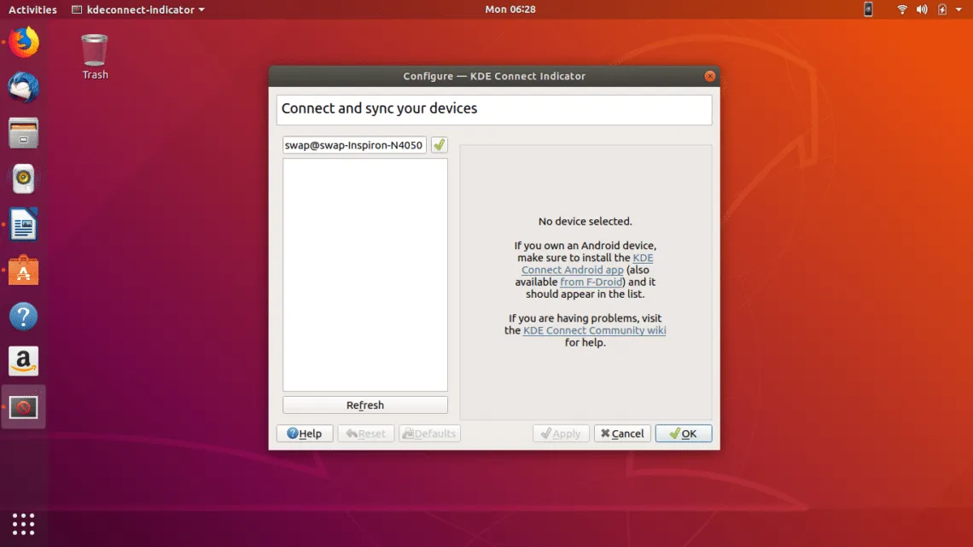Open Rhythmbox music player from dock
Viewport: 973px width, 547px height.
24,179
